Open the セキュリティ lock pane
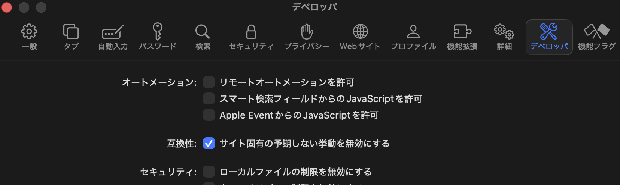Screen dimensions: 620x185 pos(251,37)
